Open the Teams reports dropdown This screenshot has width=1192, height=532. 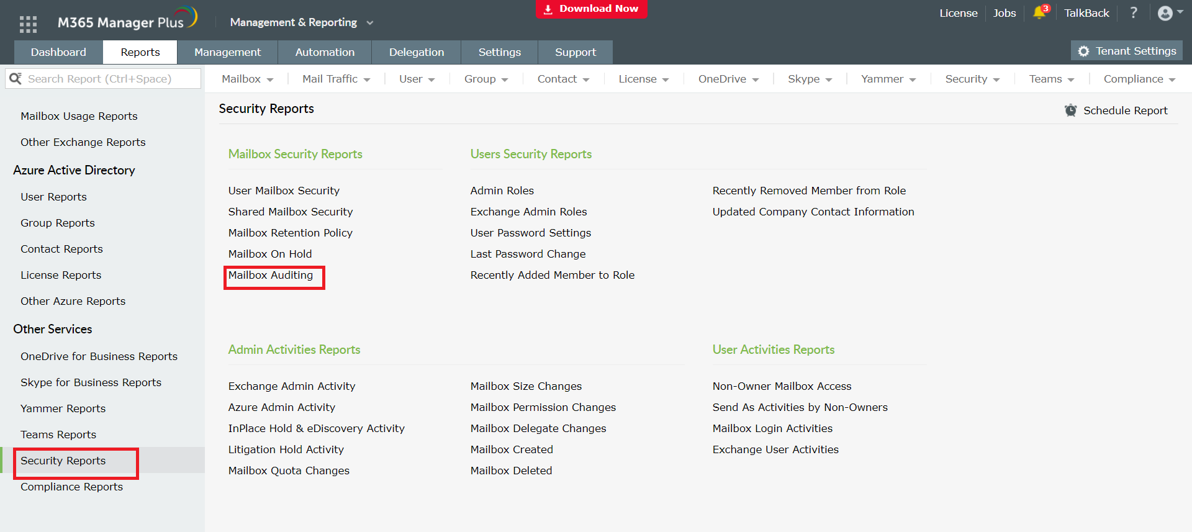[1052, 79]
